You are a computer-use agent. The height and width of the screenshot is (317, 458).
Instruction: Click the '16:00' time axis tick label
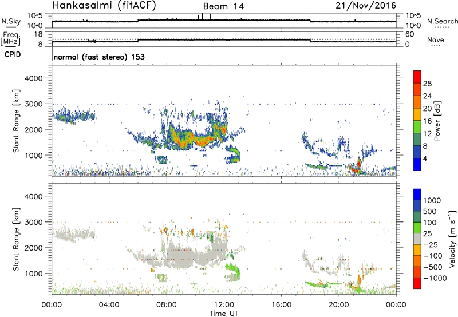[281, 305]
